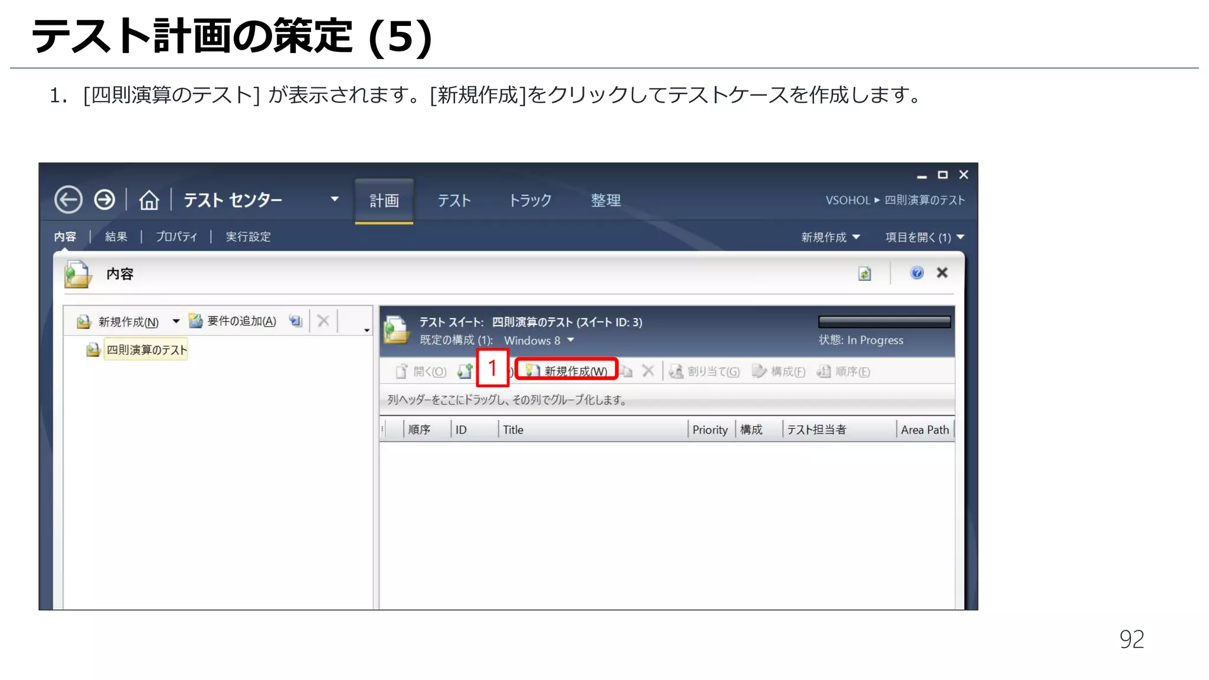Screen dimensions: 1209x680
Task: Open the プロパティ sub-tab
Action: coord(177,237)
